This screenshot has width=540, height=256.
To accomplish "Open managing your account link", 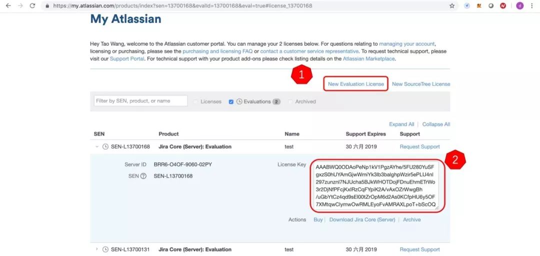I will pos(407,44).
